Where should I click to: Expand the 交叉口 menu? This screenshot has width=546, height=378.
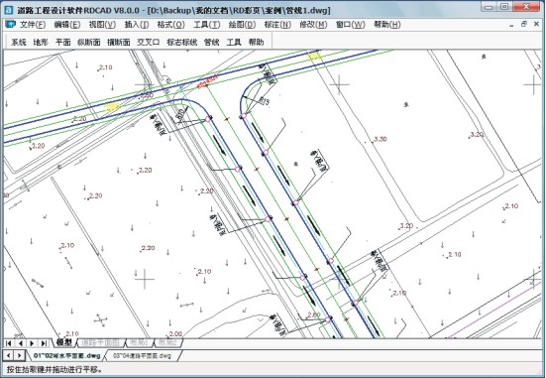coord(149,43)
